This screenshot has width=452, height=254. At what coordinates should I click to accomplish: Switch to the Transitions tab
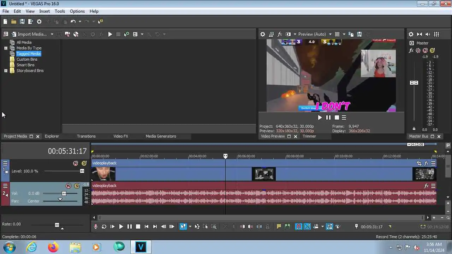[x=86, y=136]
